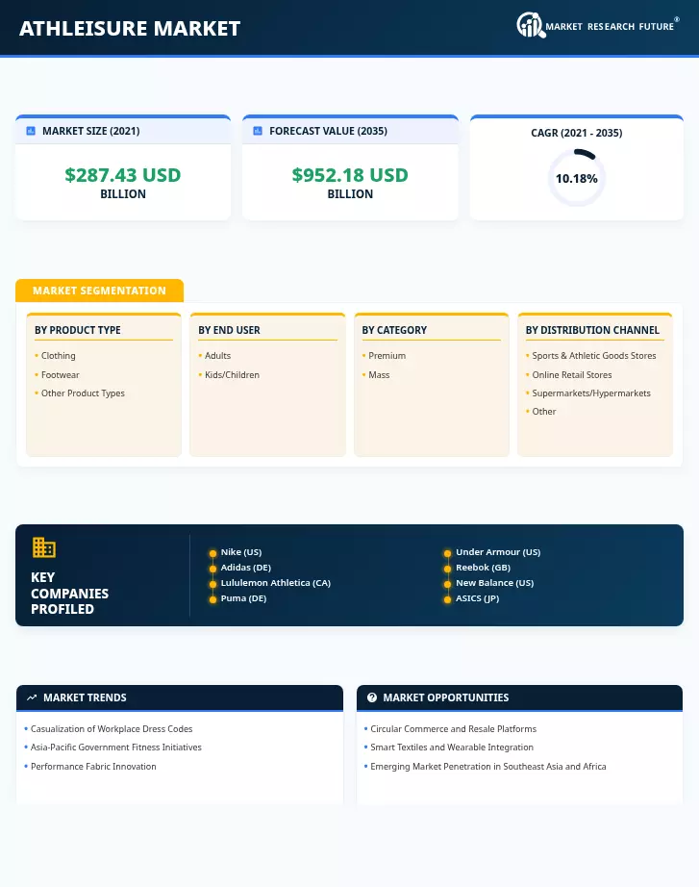Select Online Retail Stores item

pyautogui.click(x=572, y=375)
